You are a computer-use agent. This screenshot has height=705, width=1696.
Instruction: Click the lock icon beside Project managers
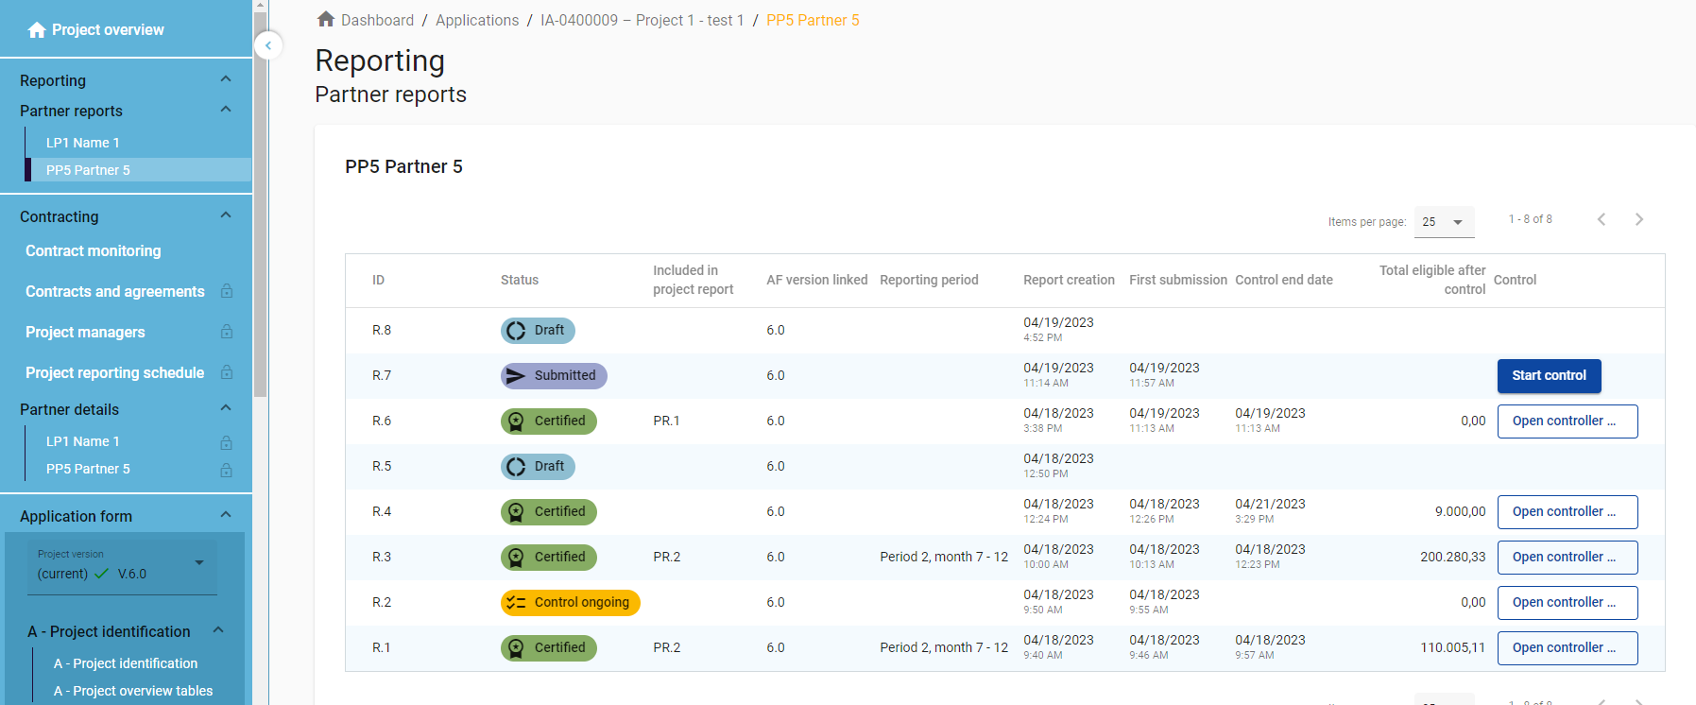coord(227,332)
